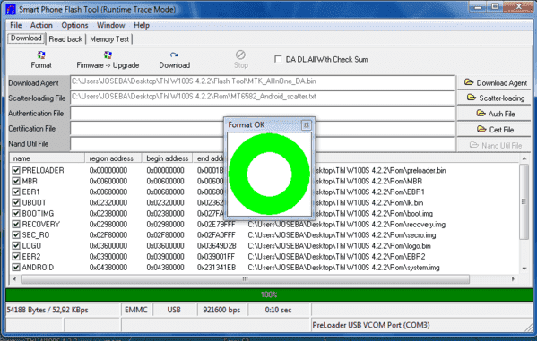Click the Authentication File field
Image resolution: width=537 pixels, height=341 pixels.
coord(263,113)
